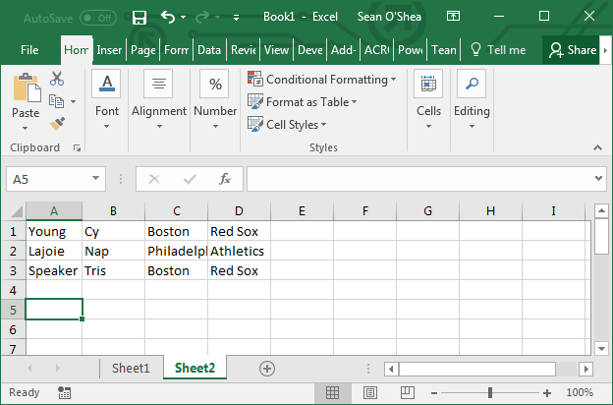
Task: Open the Undo history dropdown arrow
Action: pos(183,18)
